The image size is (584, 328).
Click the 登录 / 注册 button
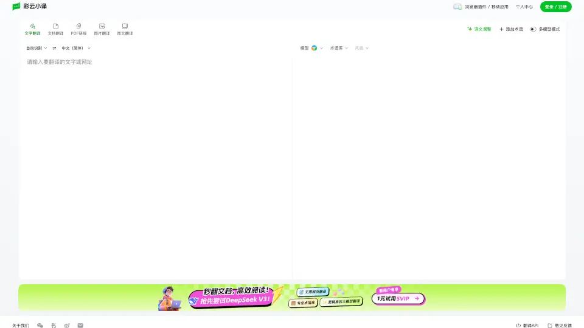[555, 7]
